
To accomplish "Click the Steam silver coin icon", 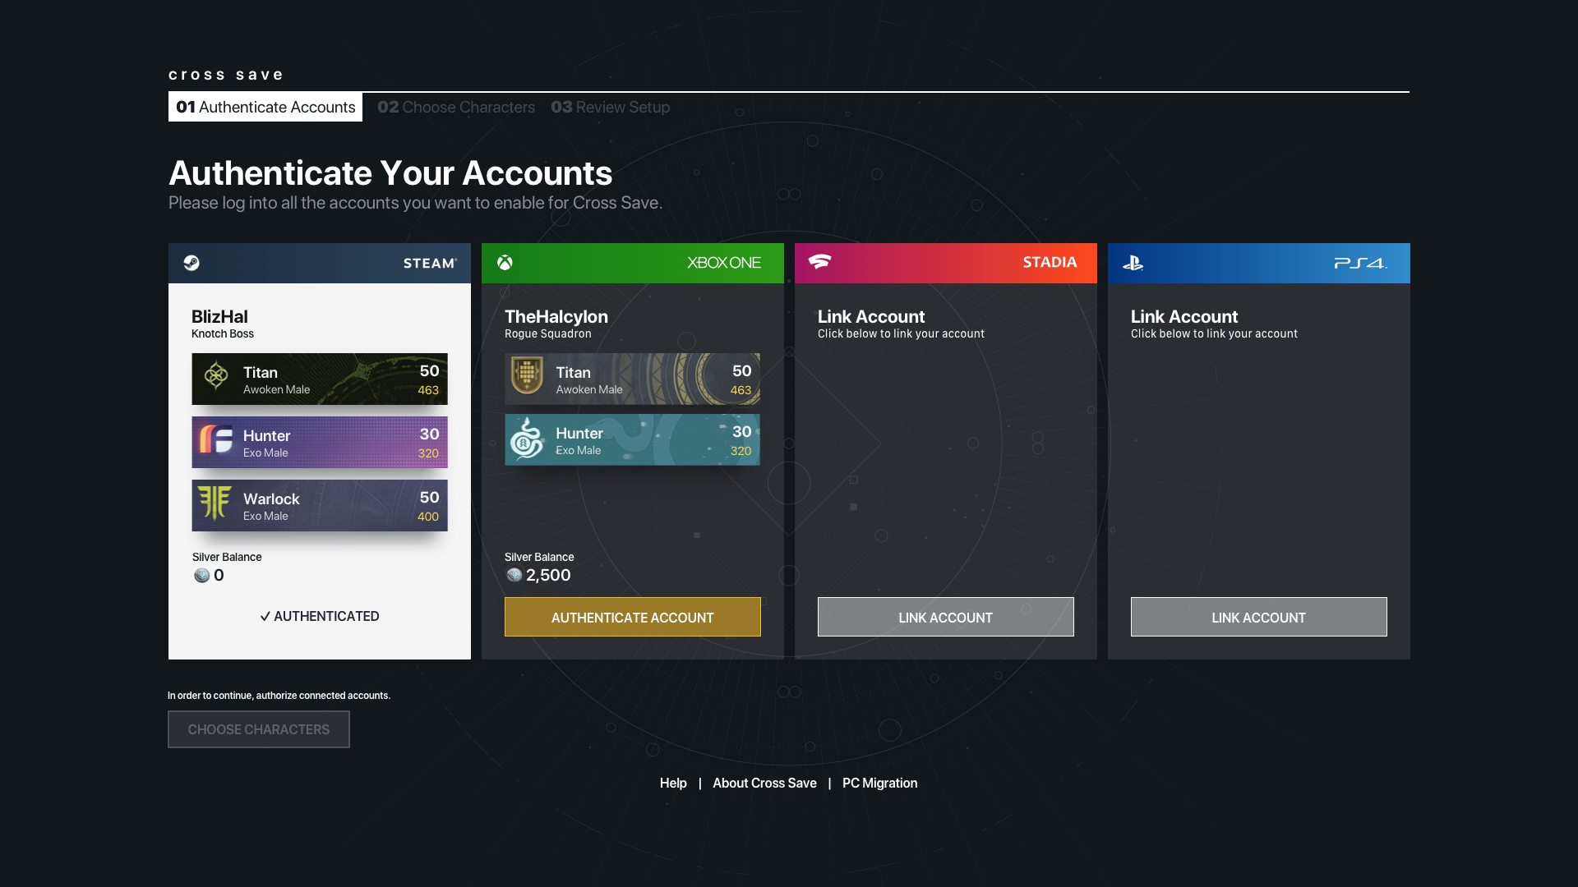I will tap(201, 576).
